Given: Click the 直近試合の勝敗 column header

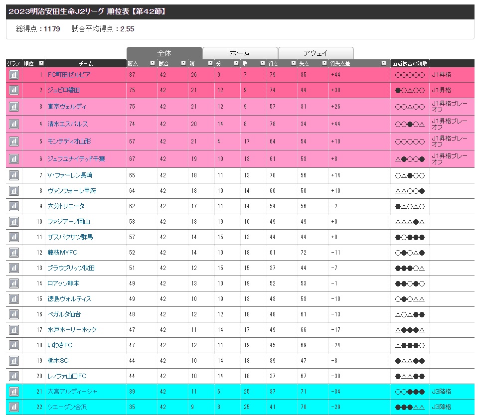Looking at the screenshot, I should click(409, 63).
